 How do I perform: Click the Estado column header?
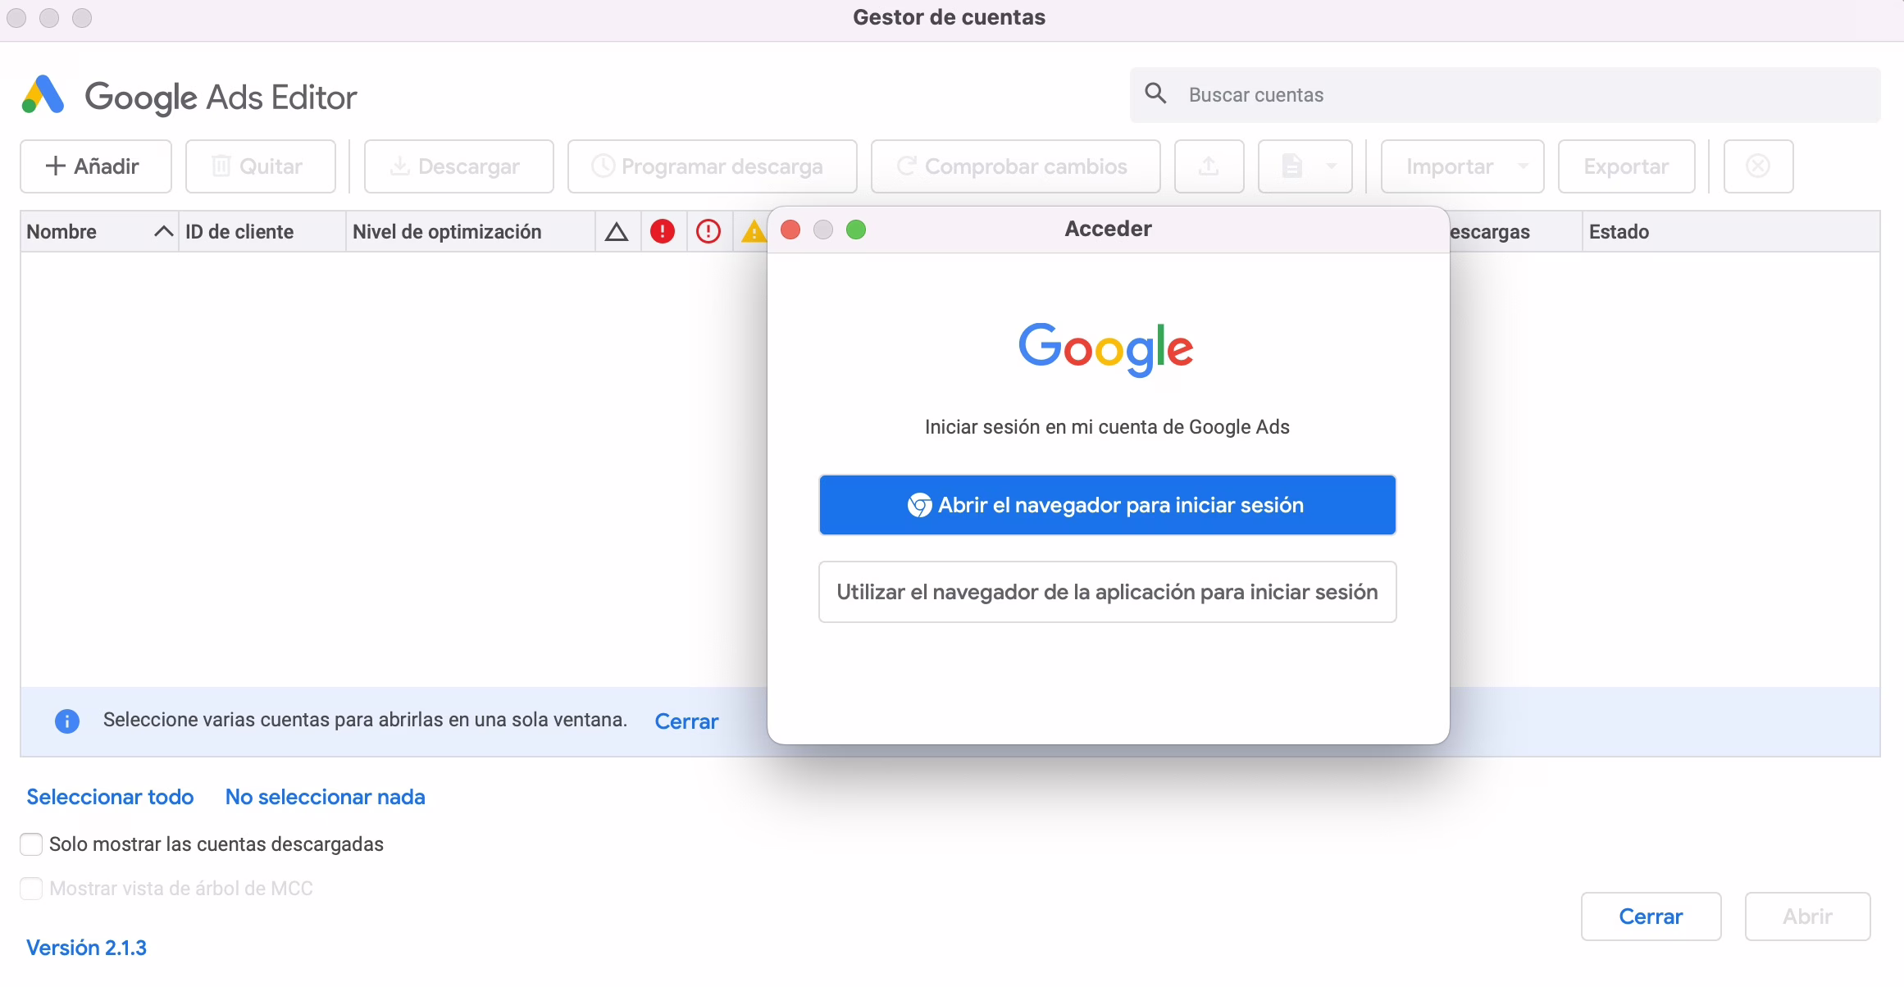(x=1619, y=232)
